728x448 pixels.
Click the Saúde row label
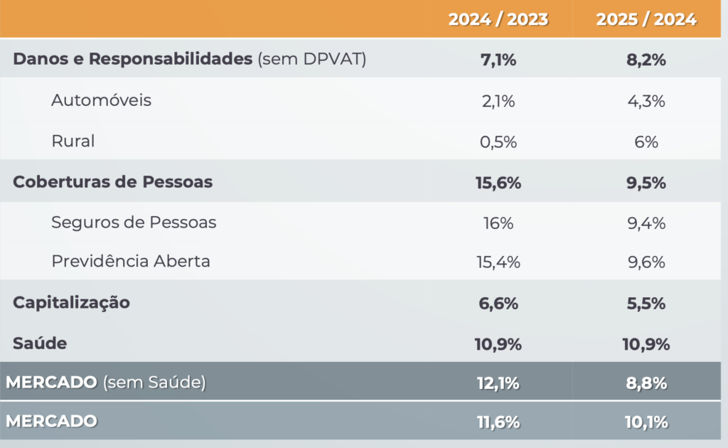pos(40,343)
